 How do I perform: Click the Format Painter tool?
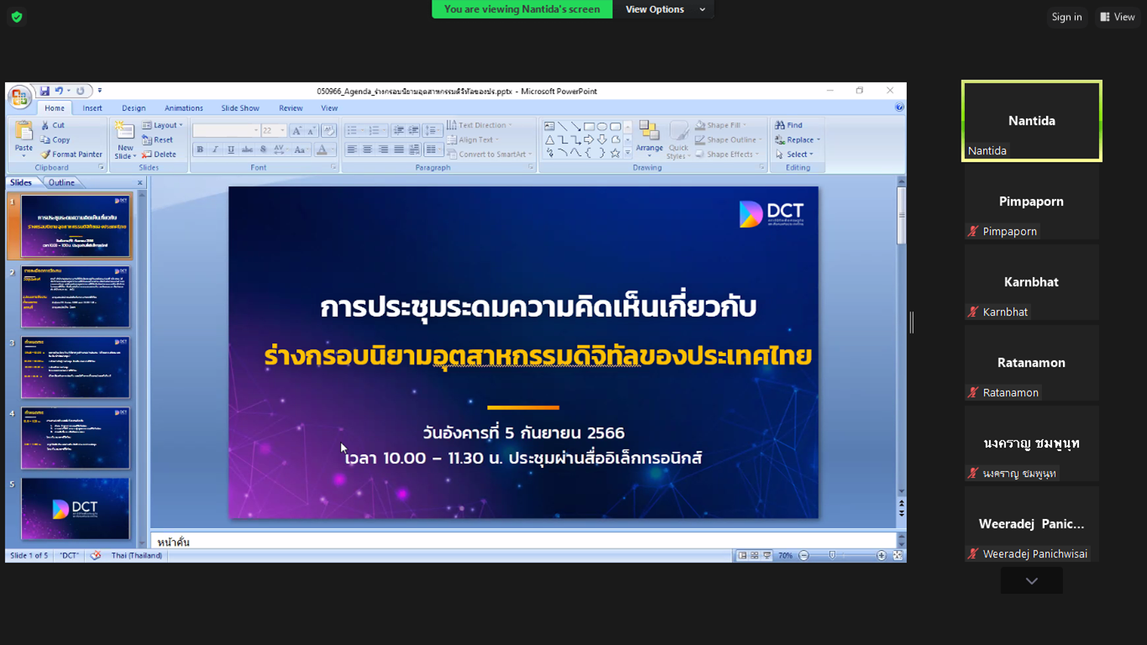pos(71,155)
